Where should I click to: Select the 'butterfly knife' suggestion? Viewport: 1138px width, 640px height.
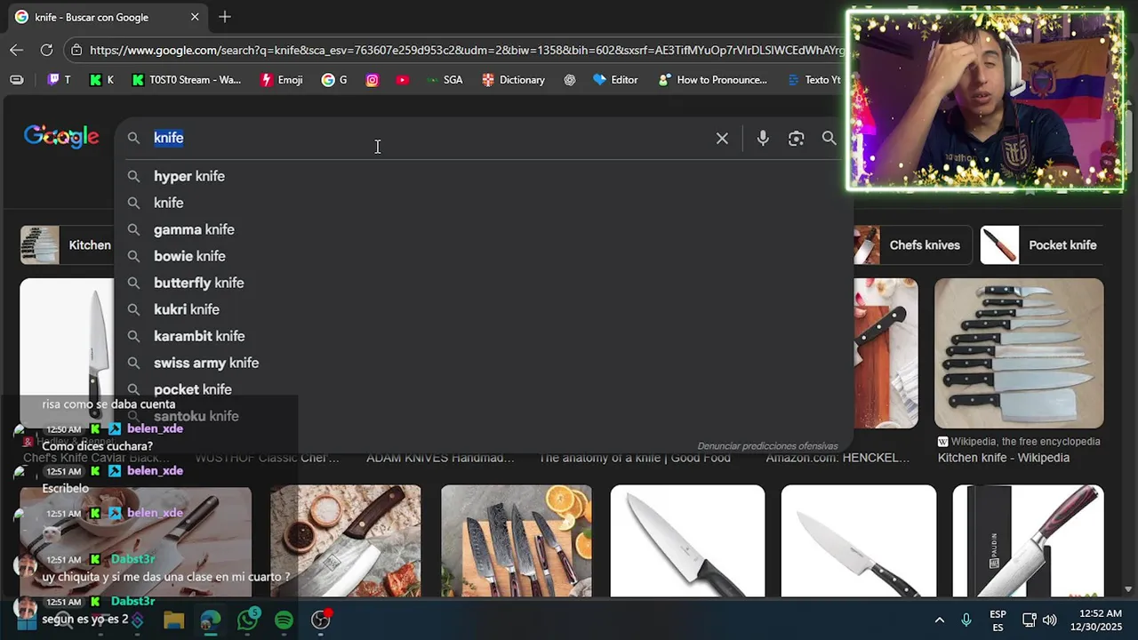point(485,283)
